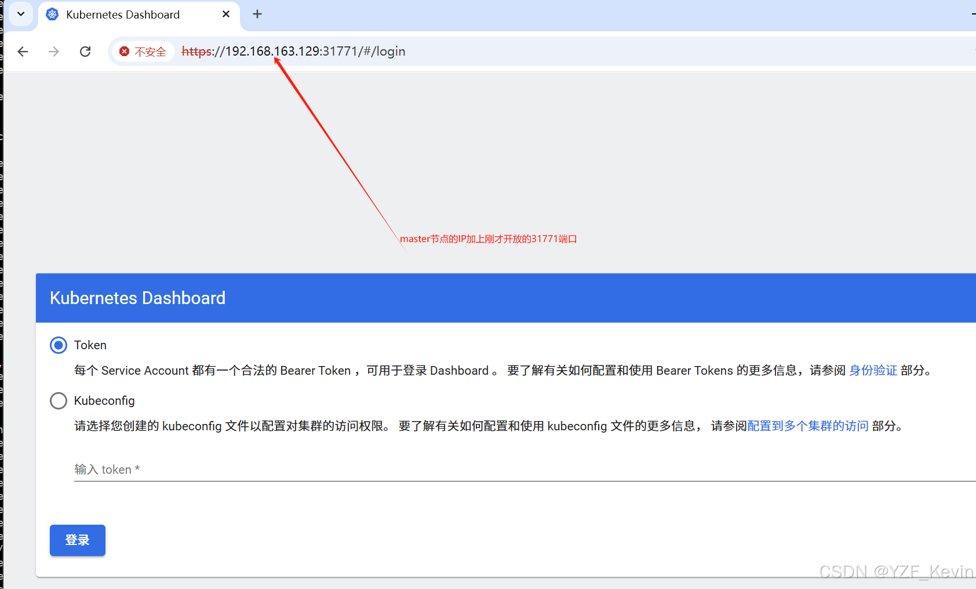Viewport: 976px width, 589px height.
Task: Open a new browser tab
Action: (x=257, y=14)
